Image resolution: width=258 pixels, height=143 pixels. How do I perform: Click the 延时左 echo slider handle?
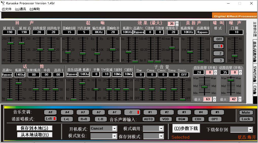tap(11, 43)
